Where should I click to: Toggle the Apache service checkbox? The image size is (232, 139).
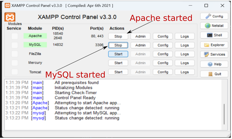15,36
